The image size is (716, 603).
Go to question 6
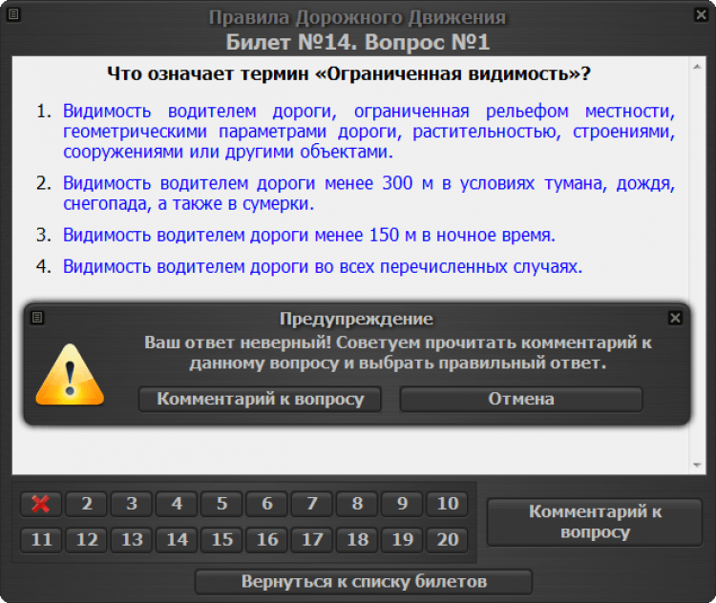[x=267, y=504]
